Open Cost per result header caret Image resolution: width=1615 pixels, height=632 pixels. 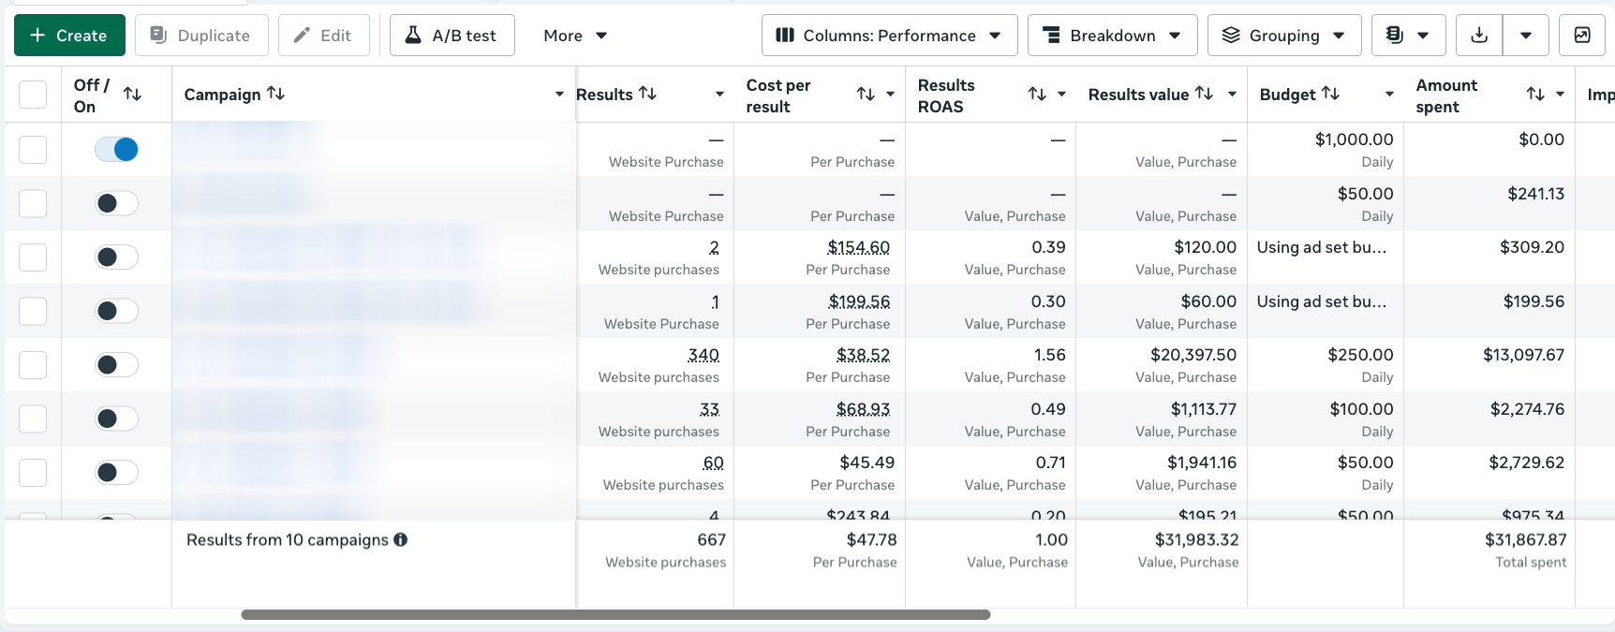890,94
